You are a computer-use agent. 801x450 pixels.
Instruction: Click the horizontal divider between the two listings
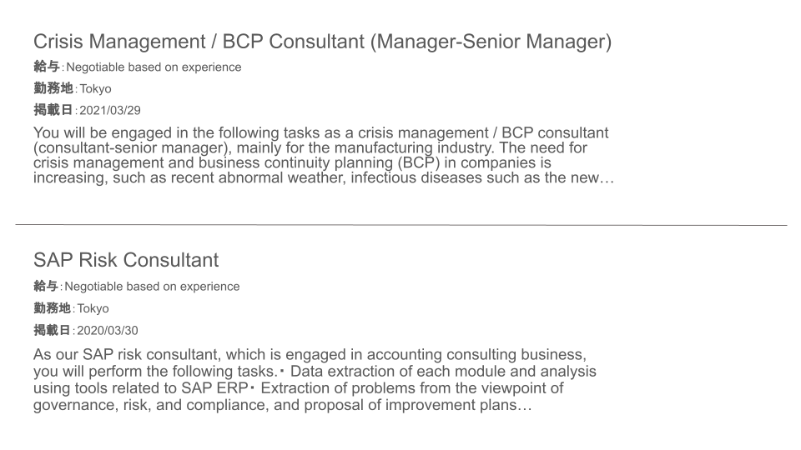click(x=401, y=224)
